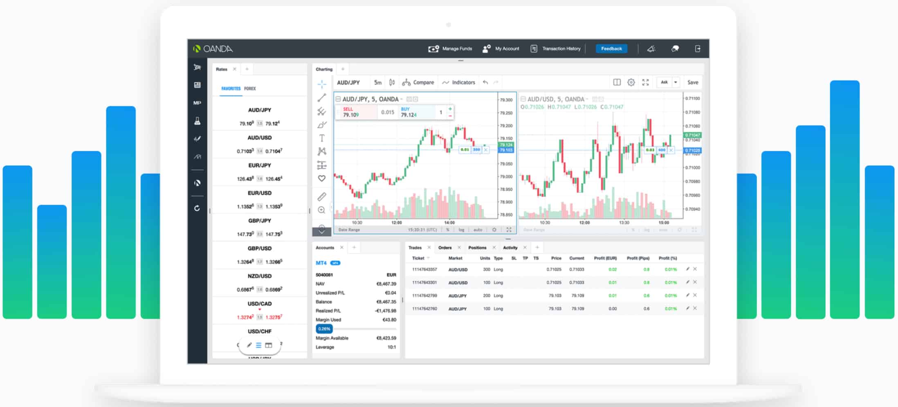The image size is (898, 407).
Task: Open the MP sidebar icon
Action: pos(197,103)
